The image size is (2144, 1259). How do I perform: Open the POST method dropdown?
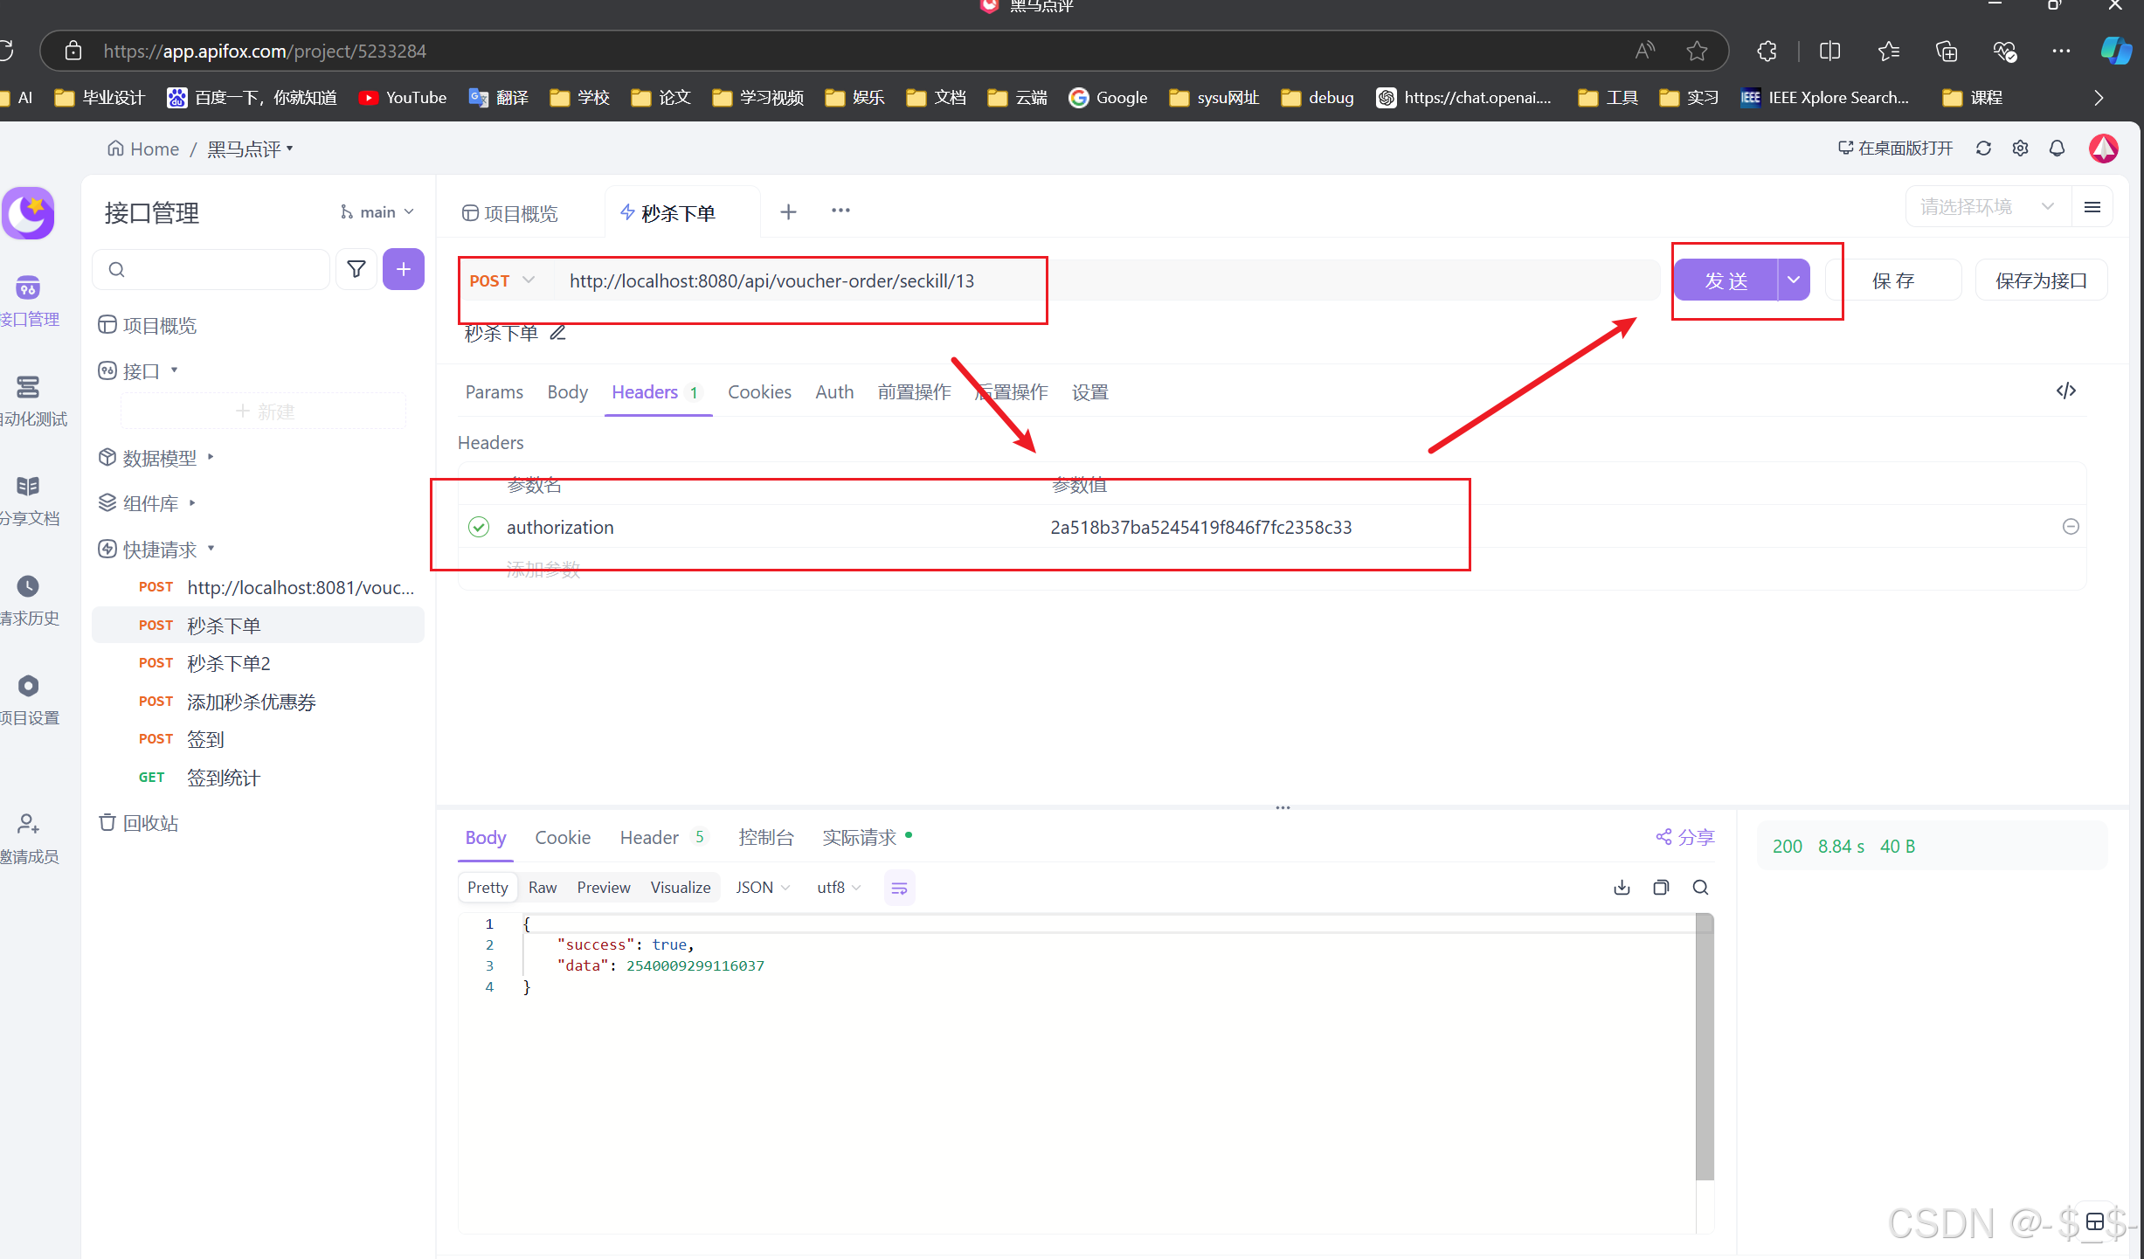point(502,280)
